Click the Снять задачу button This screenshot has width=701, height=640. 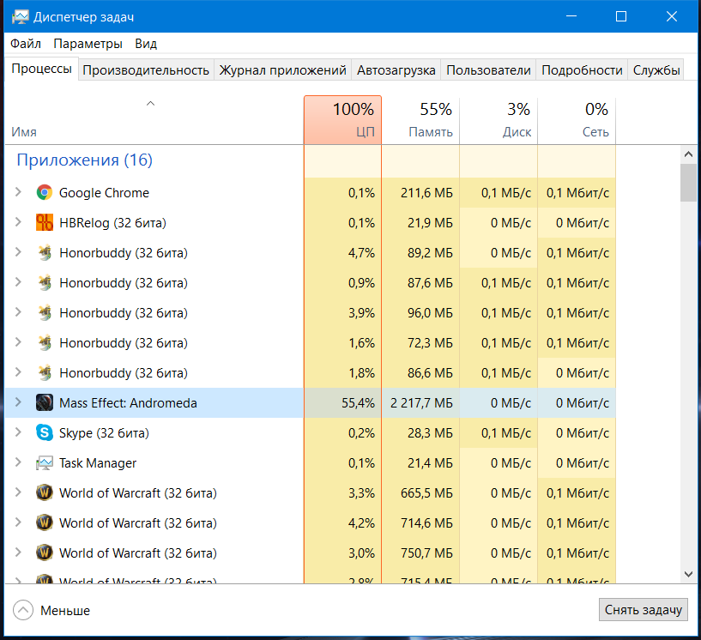[644, 610]
